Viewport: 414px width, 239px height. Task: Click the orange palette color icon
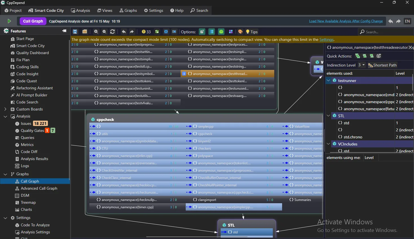[x=240, y=32]
